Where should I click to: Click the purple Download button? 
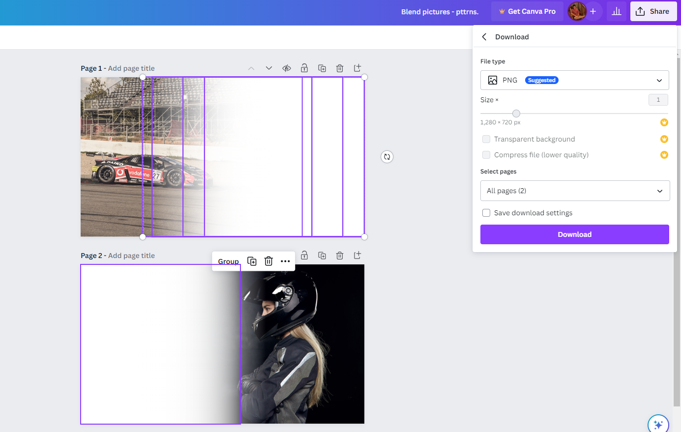point(575,234)
